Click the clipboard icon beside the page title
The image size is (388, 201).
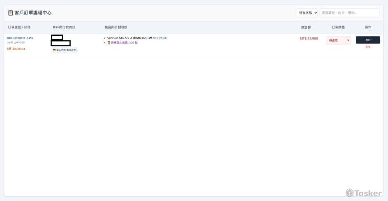(x=10, y=13)
